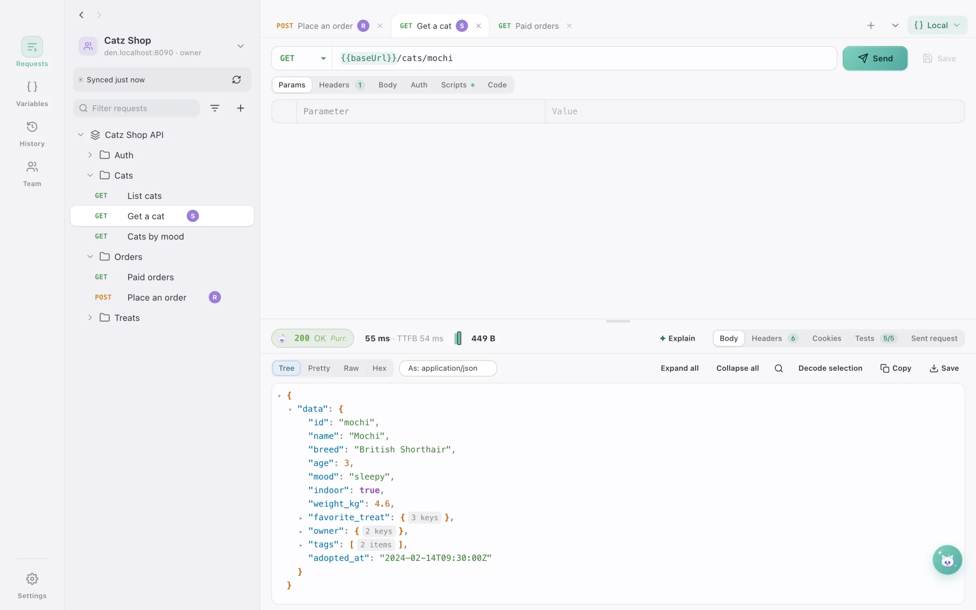Close the Place an order tab
This screenshot has height=610, width=976.
coord(380,26)
